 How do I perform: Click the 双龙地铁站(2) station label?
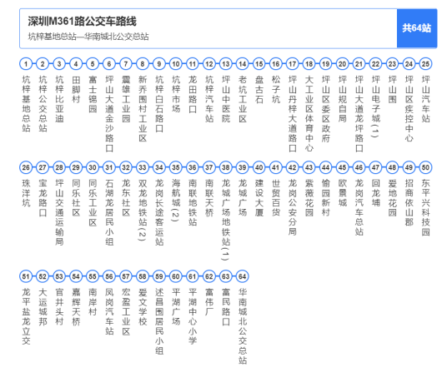(x=143, y=210)
